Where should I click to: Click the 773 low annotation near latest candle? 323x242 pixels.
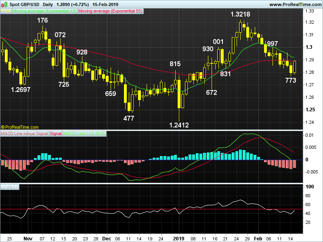click(x=291, y=80)
